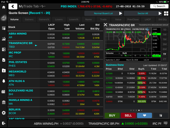Screen dimensions: 170x128
Task: Open the Search field
Action: pyautogui.click(x=159, y=6)
